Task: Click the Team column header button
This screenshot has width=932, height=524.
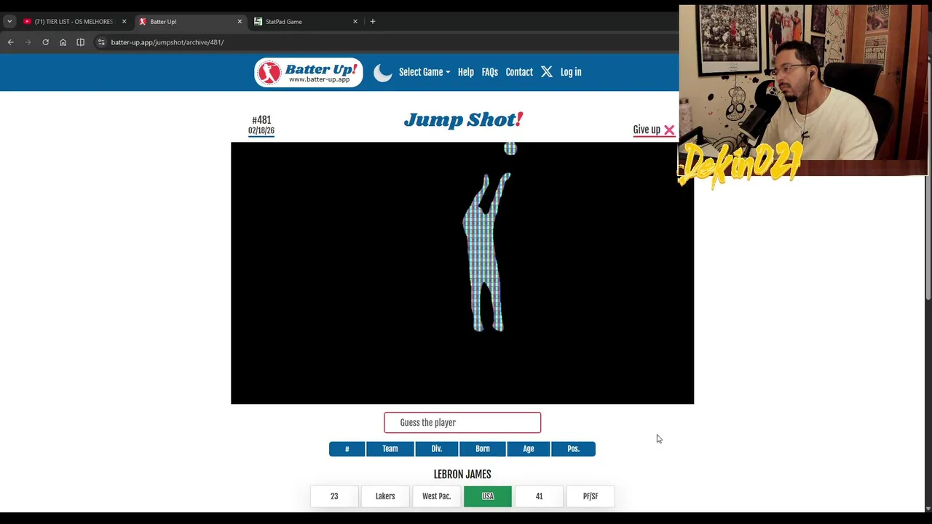Action: click(x=390, y=449)
